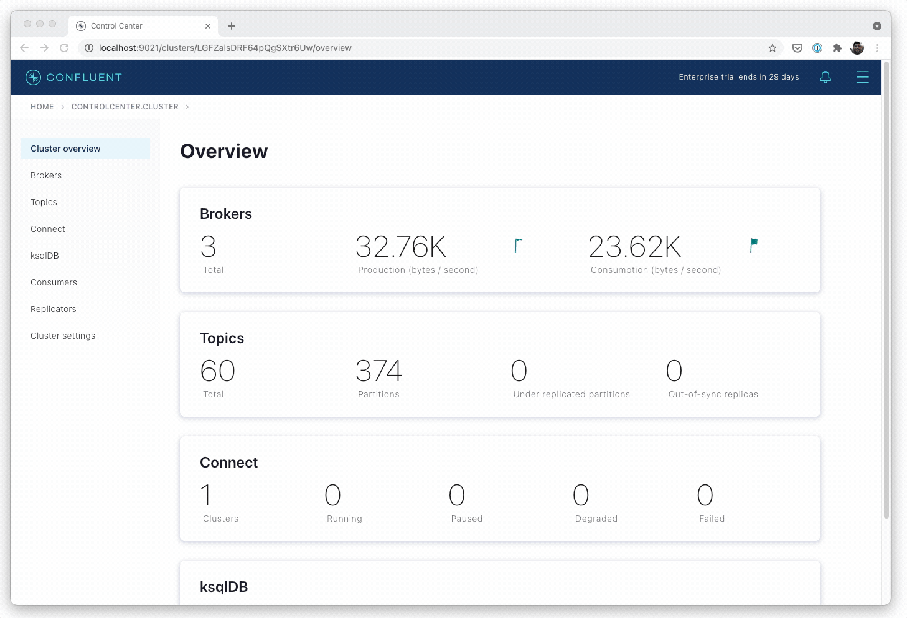Screen dimensions: 907x618
Task: Click the Pocket save icon in toolbar
Action: point(797,48)
